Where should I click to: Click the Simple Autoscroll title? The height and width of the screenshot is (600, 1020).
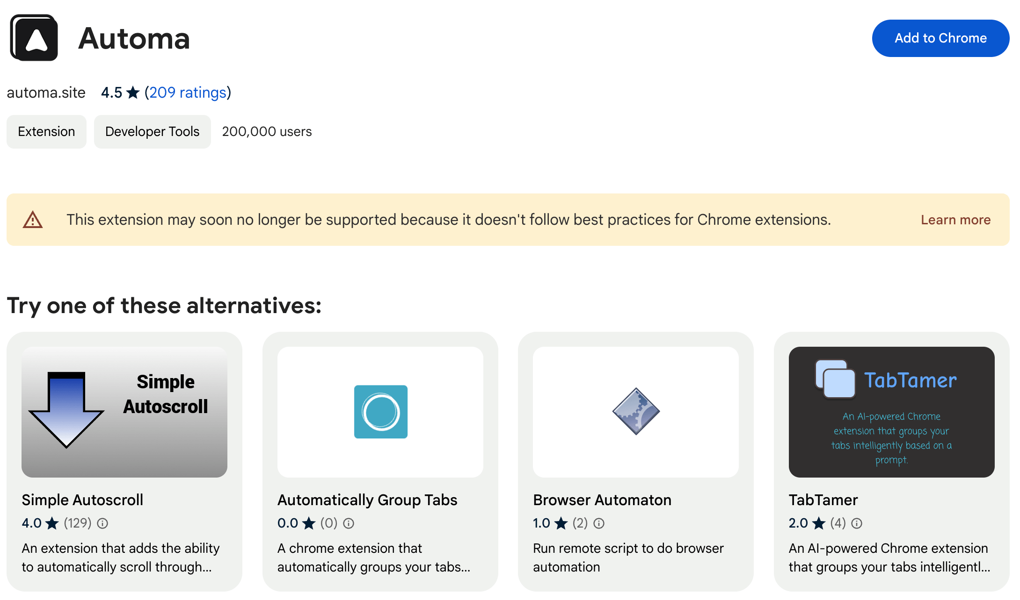click(82, 500)
